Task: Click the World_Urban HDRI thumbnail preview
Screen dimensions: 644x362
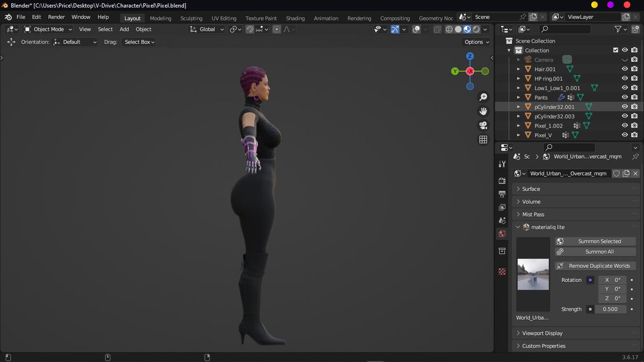Action: (x=533, y=274)
